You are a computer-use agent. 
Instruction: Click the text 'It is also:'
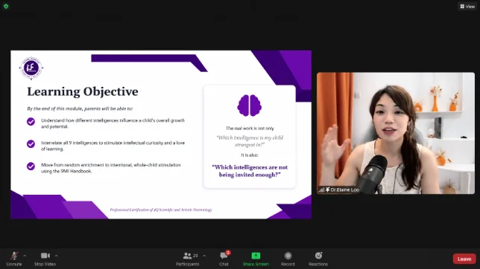[250, 155]
